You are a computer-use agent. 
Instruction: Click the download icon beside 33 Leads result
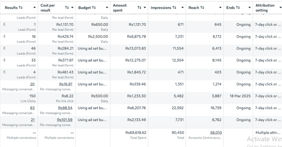(x=4, y=60)
